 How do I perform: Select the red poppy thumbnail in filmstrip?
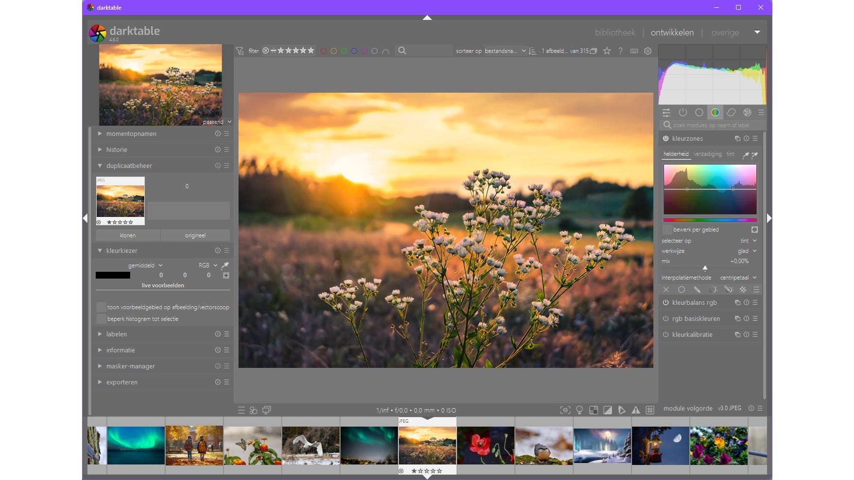click(x=485, y=446)
